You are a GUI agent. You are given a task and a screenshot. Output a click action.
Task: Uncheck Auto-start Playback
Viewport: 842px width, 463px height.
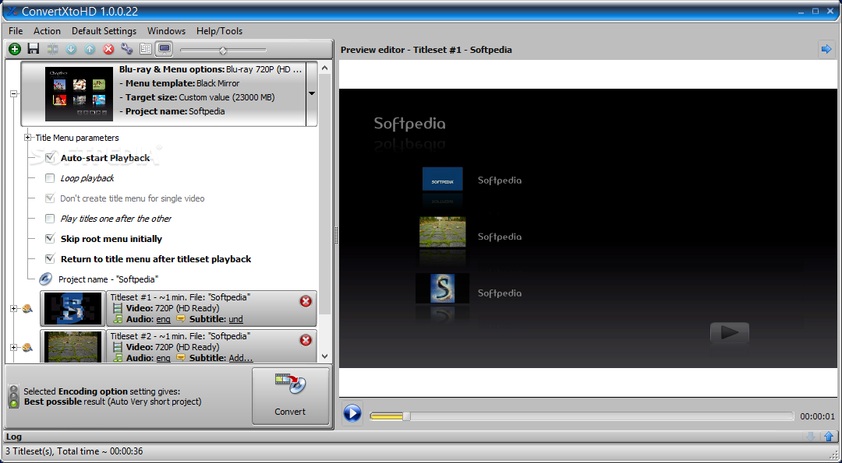pos(50,157)
